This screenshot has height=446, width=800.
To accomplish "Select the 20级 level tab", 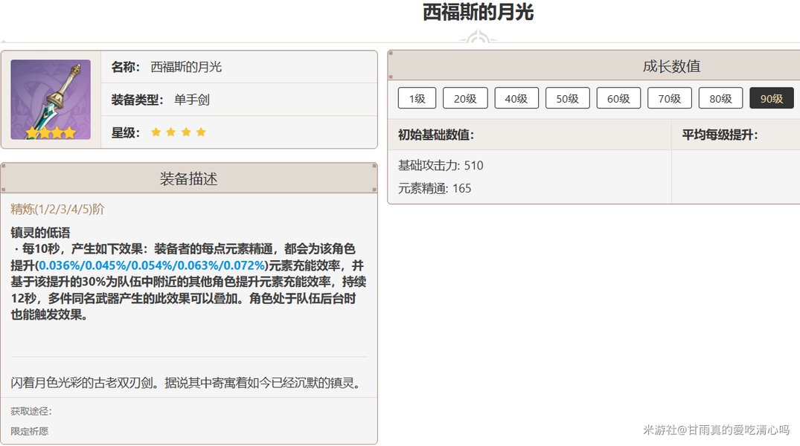I will click(x=465, y=98).
